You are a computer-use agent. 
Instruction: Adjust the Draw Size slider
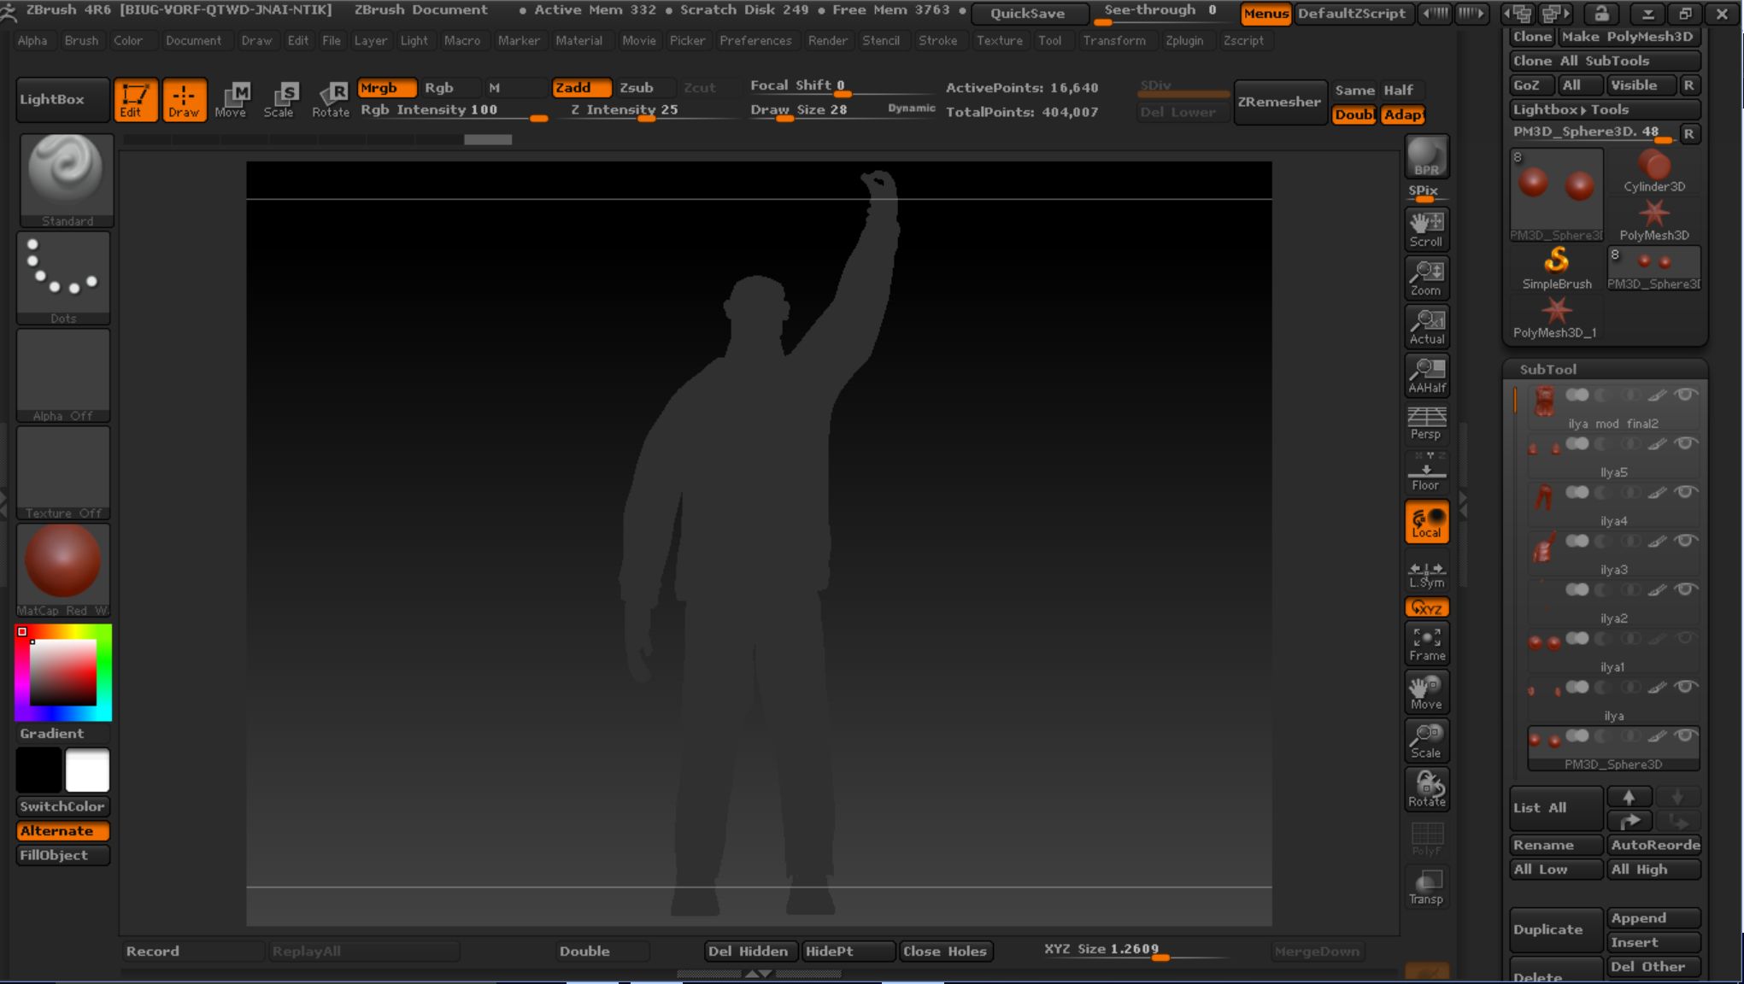click(x=840, y=111)
